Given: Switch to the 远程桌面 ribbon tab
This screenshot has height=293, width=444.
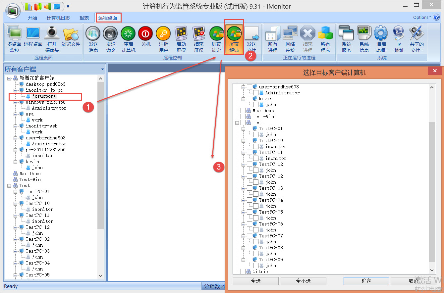Looking at the screenshot, I should 108,18.
